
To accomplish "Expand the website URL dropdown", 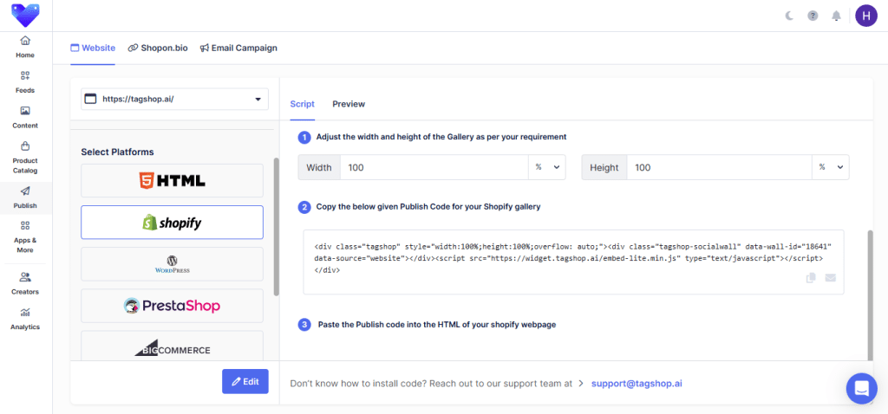I will tap(258, 100).
